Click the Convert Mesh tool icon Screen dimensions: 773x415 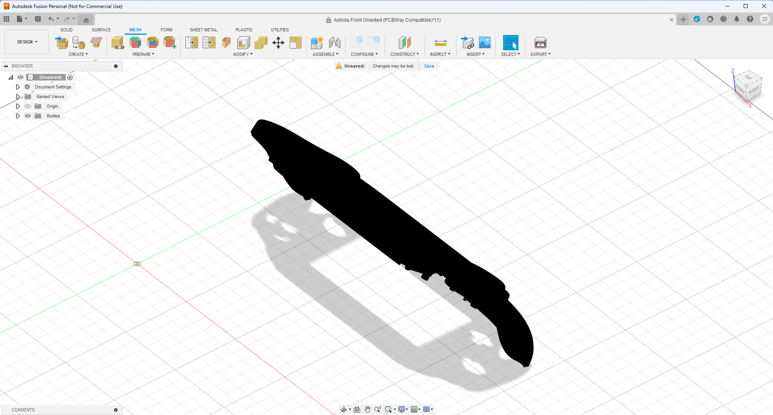point(296,43)
